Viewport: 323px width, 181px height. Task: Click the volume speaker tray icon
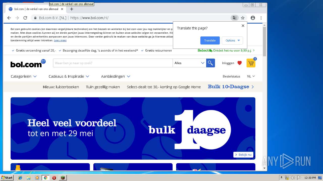[x=293, y=178]
